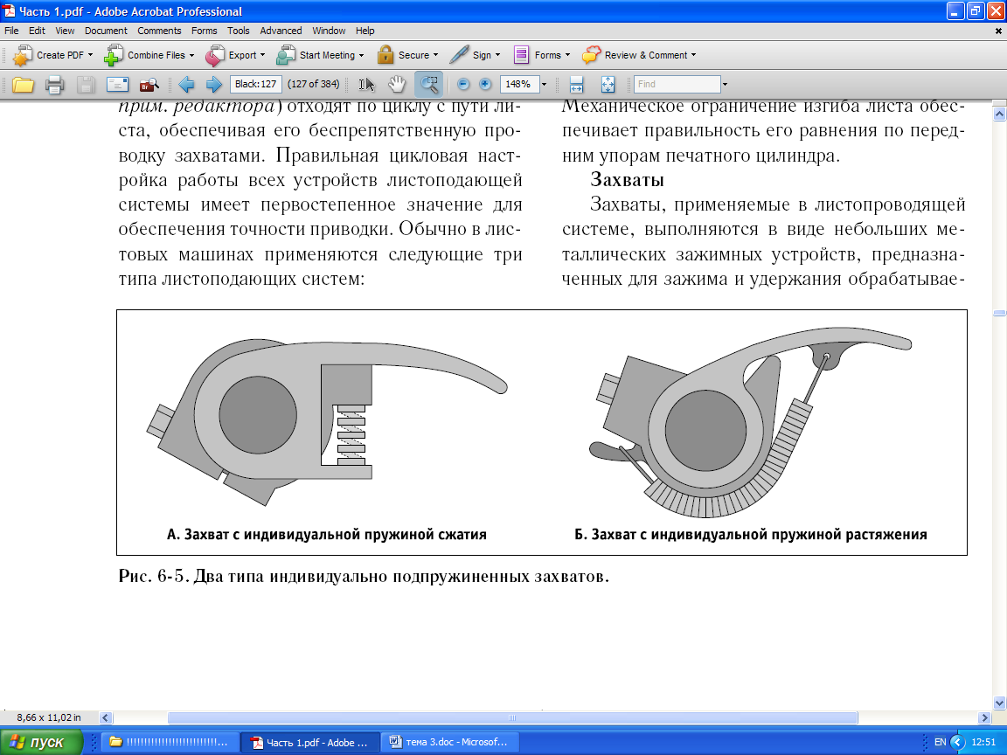Open the Advanced menu

(281, 31)
